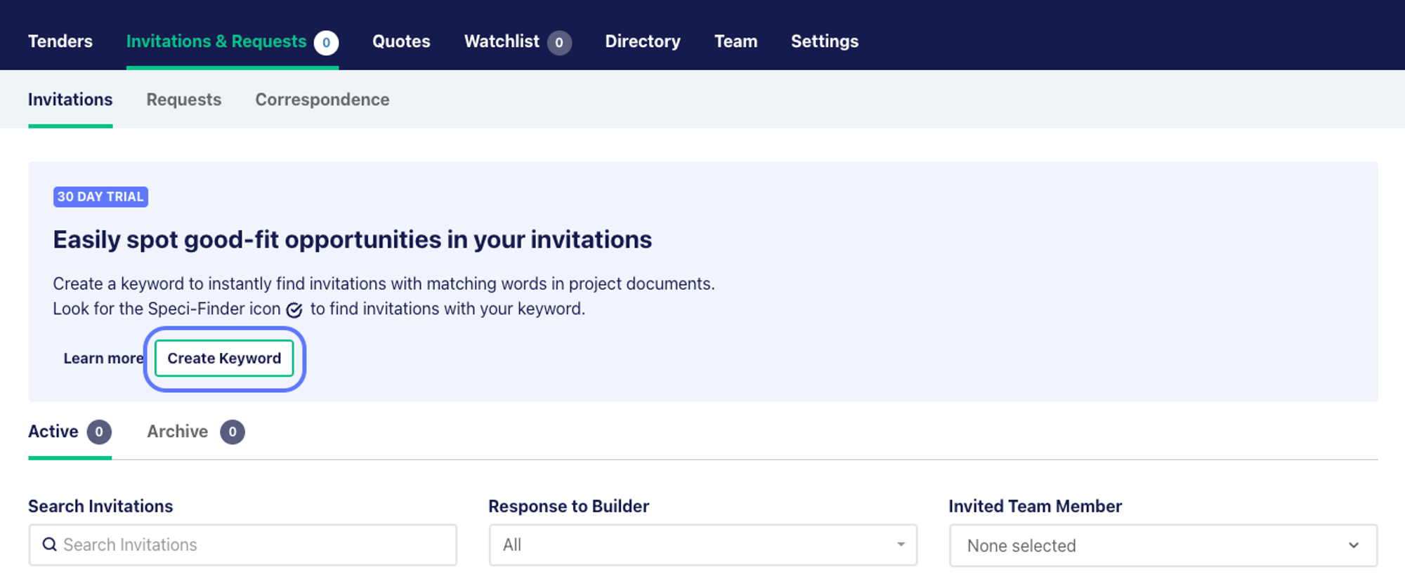Expand the Invited Team Member dropdown
Screen dimensions: 1405x574
(1163, 546)
